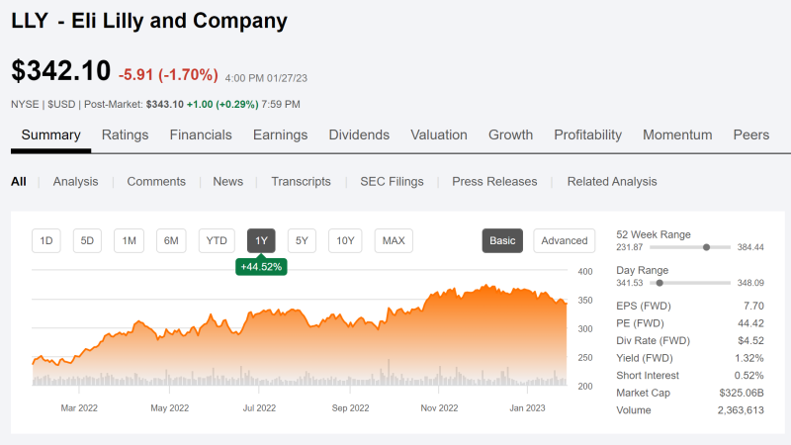Screen dimensions: 791x445
Task: Select the Basic chart mode
Action: tap(502, 240)
